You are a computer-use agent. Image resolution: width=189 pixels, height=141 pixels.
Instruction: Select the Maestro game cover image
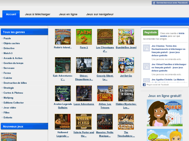[105, 122]
